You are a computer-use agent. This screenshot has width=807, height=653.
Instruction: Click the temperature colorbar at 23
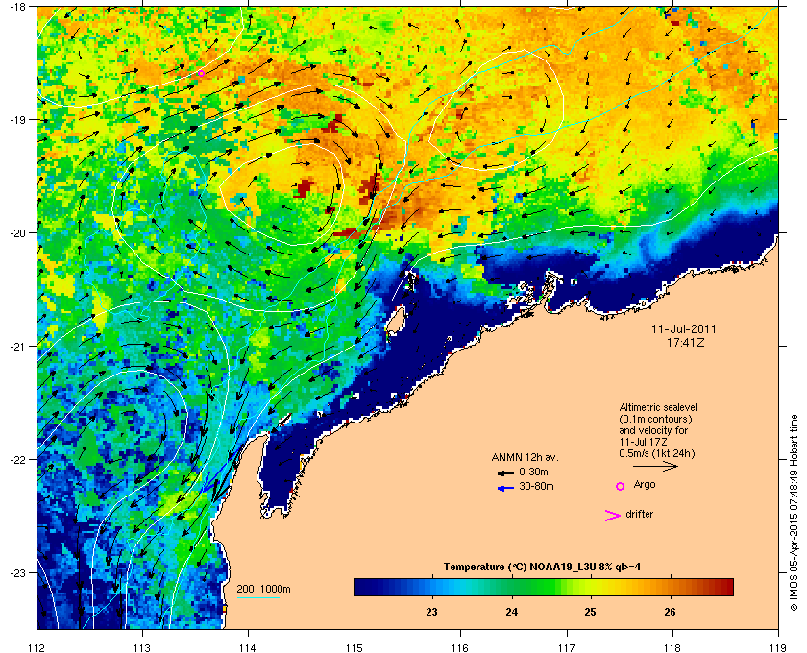tap(432, 587)
